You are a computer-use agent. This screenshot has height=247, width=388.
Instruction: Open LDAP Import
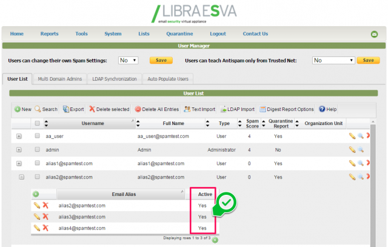pos(237,109)
